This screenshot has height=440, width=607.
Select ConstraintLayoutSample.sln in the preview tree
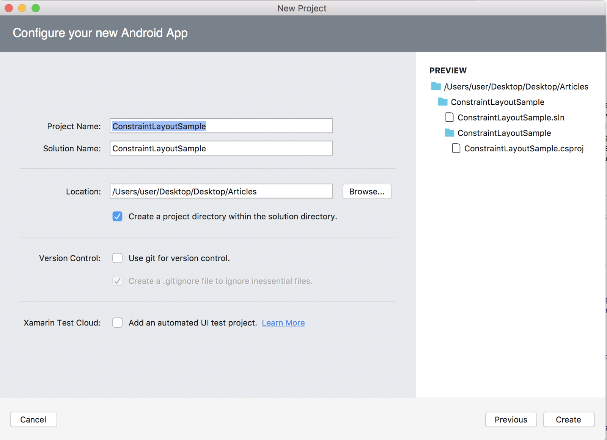pyautogui.click(x=511, y=118)
